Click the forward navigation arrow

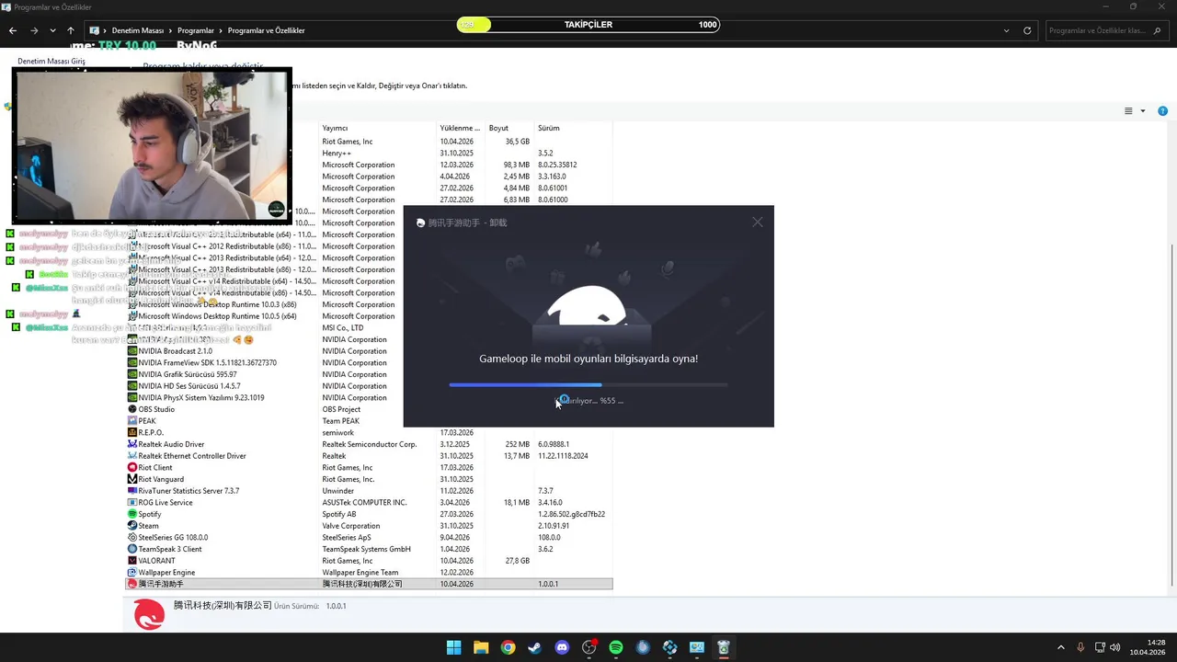[x=34, y=30]
